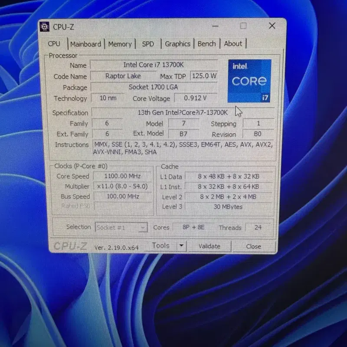
Task: Click the Validate button
Action: 209,246
